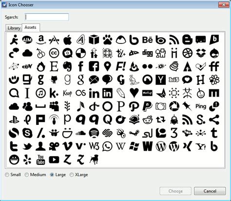Choose the YouTube play button icon
Image resolution: width=231 pixels, height=201 pixels.
tap(54, 160)
